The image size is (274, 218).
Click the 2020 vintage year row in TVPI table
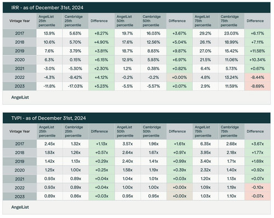136,170
